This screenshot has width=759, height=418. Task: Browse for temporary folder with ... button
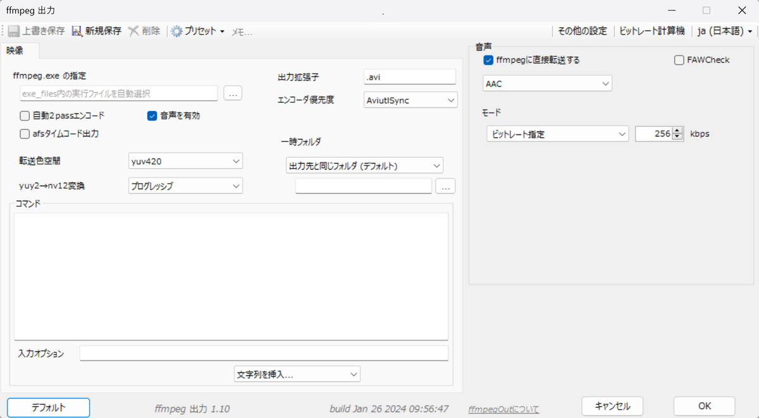pos(446,186)
